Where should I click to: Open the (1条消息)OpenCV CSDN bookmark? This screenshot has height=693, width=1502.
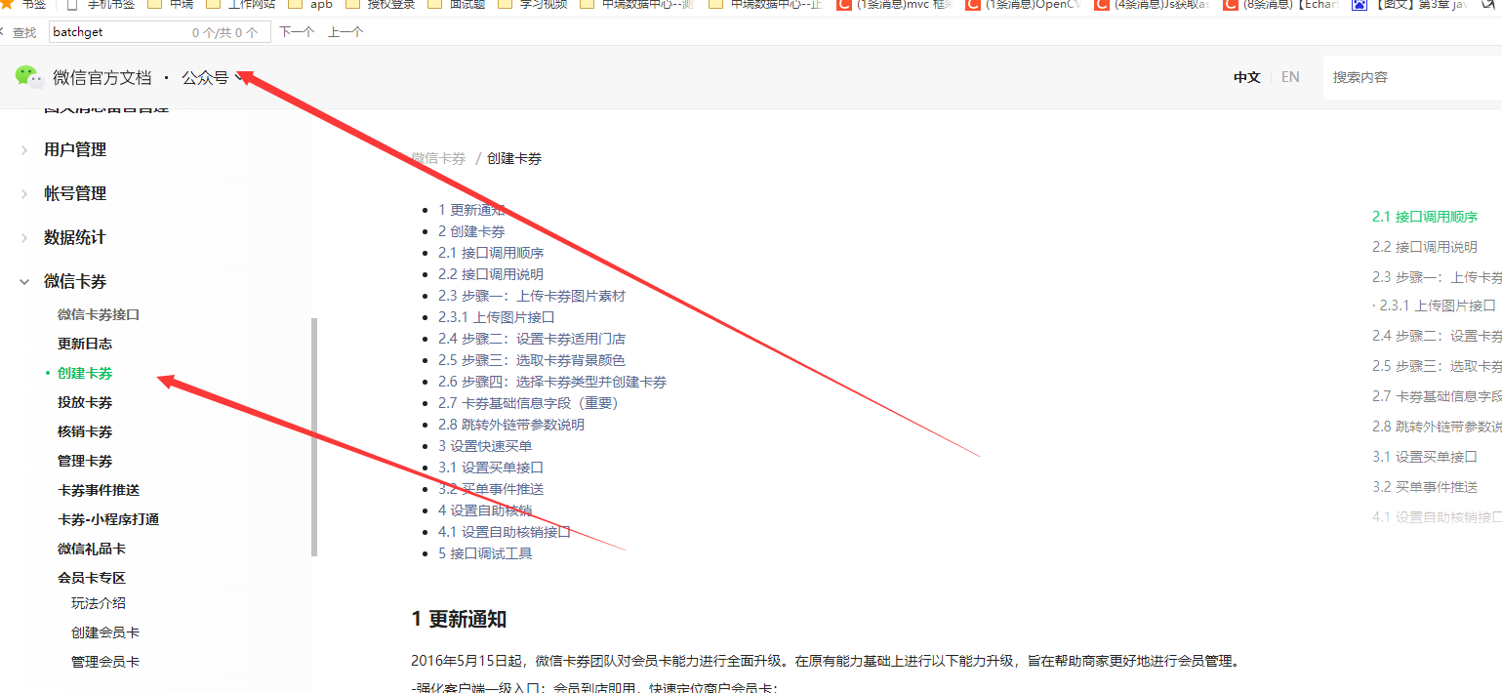pyautogui.click(x=1022, y=4)
